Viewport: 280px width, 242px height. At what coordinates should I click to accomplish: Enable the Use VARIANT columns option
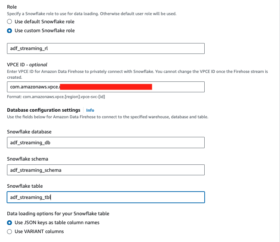pos(10,232)
